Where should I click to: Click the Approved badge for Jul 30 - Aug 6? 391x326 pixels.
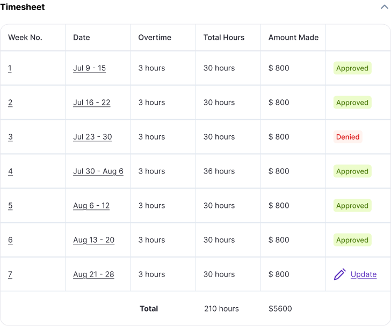(x=352, y=171)
